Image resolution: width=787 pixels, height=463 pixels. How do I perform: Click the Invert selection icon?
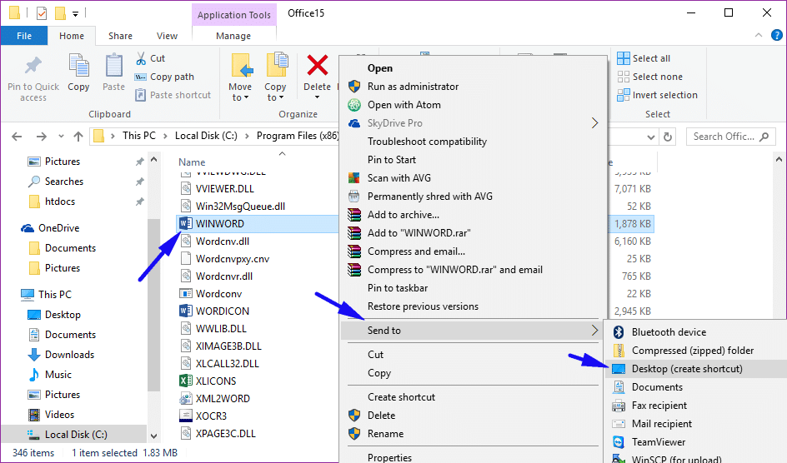[x=624, y=95]
